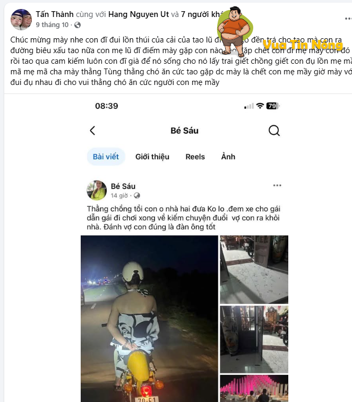The height and width of the screenshot is (402, 352).
Task: Open the Reels tab
Action: (195, 157)
